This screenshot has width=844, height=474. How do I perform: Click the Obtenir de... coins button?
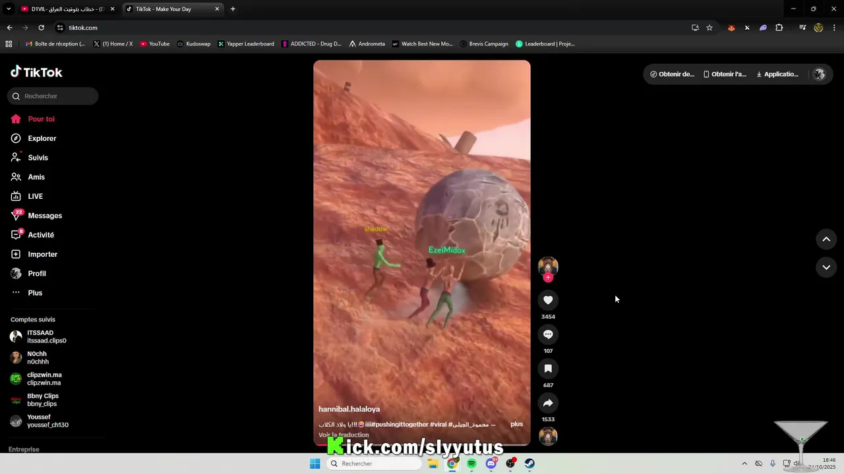point(672,74)
